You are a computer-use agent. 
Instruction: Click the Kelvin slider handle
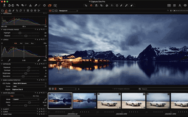point(29,102)
